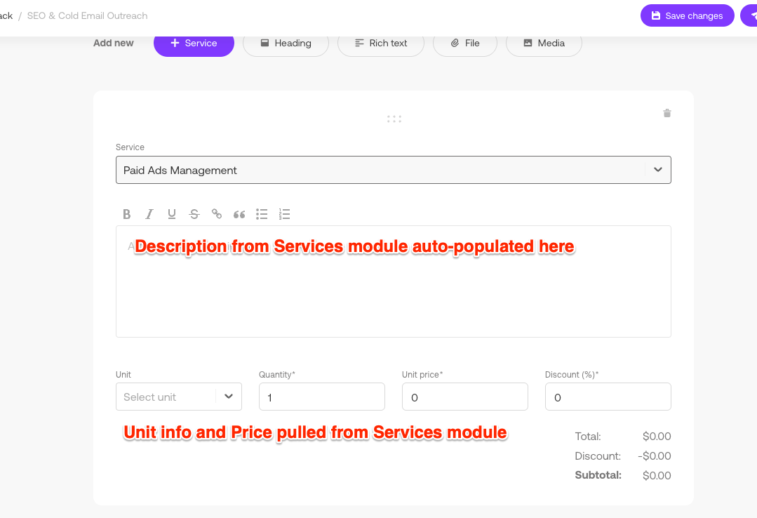This screenshot has width=757, height=518.
Task: Add a Rich text block
Action: click(381, 43)
